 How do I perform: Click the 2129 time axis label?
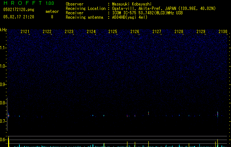201,32
